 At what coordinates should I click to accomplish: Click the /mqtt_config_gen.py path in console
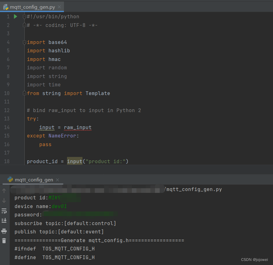tap(193, 189)
